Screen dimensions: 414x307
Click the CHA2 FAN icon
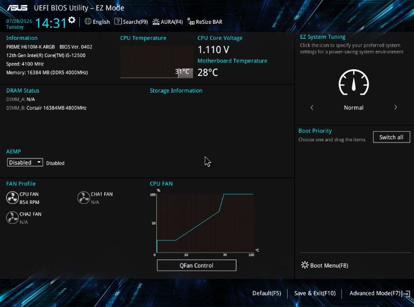pyautogui.click(x=12, y=217)
